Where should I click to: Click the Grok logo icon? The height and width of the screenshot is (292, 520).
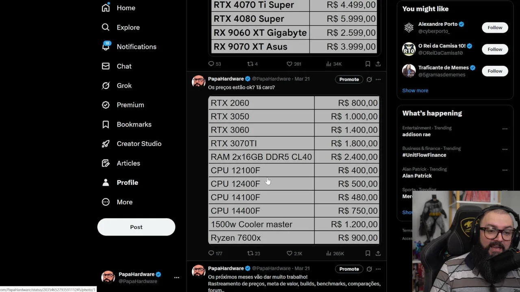(x=106, y=86)
